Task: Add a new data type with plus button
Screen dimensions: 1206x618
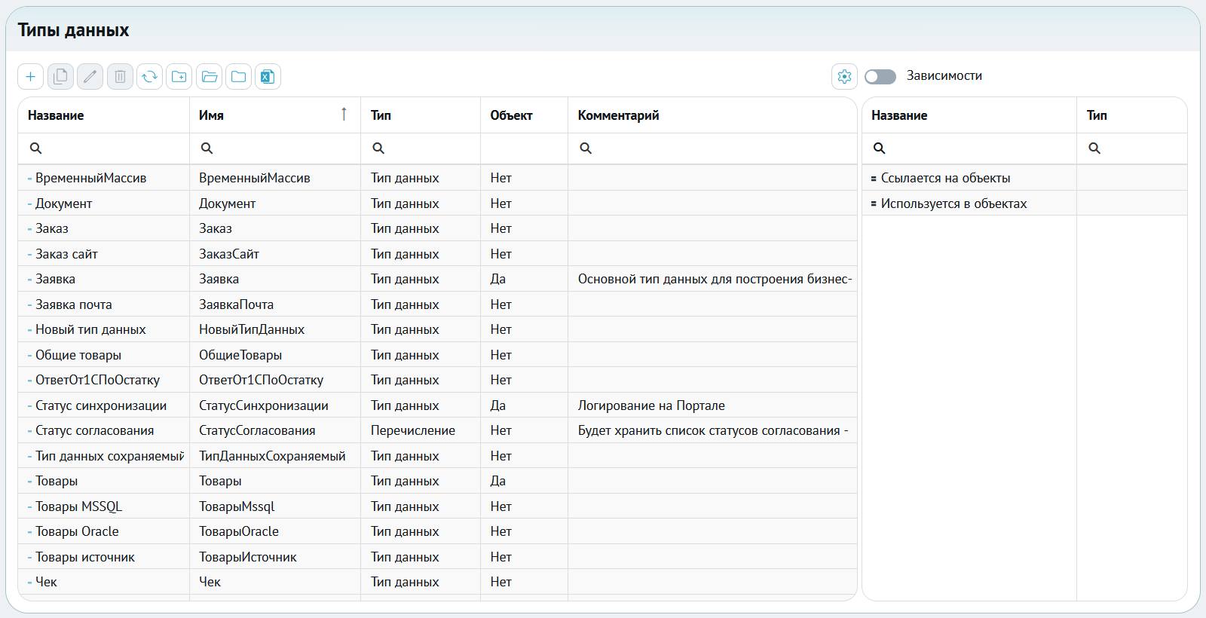Action: click(x=30, y=76)
